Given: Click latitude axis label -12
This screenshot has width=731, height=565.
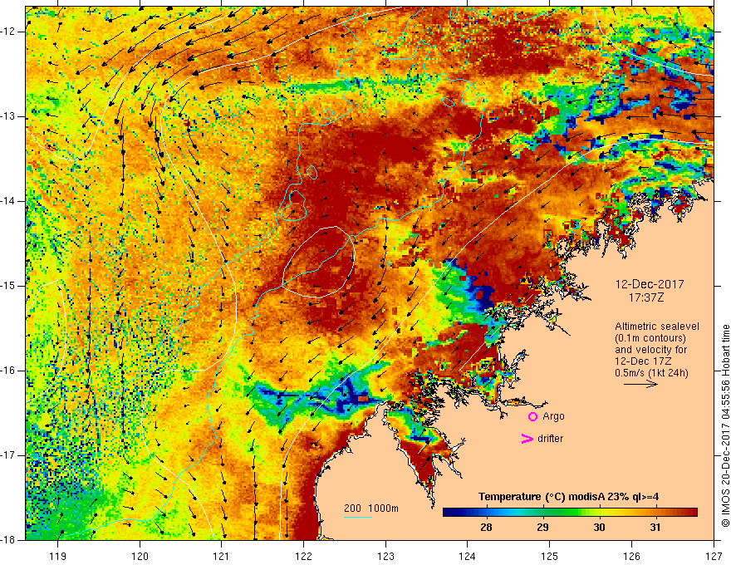Looking at the screenshot, I should coord(8,32).
